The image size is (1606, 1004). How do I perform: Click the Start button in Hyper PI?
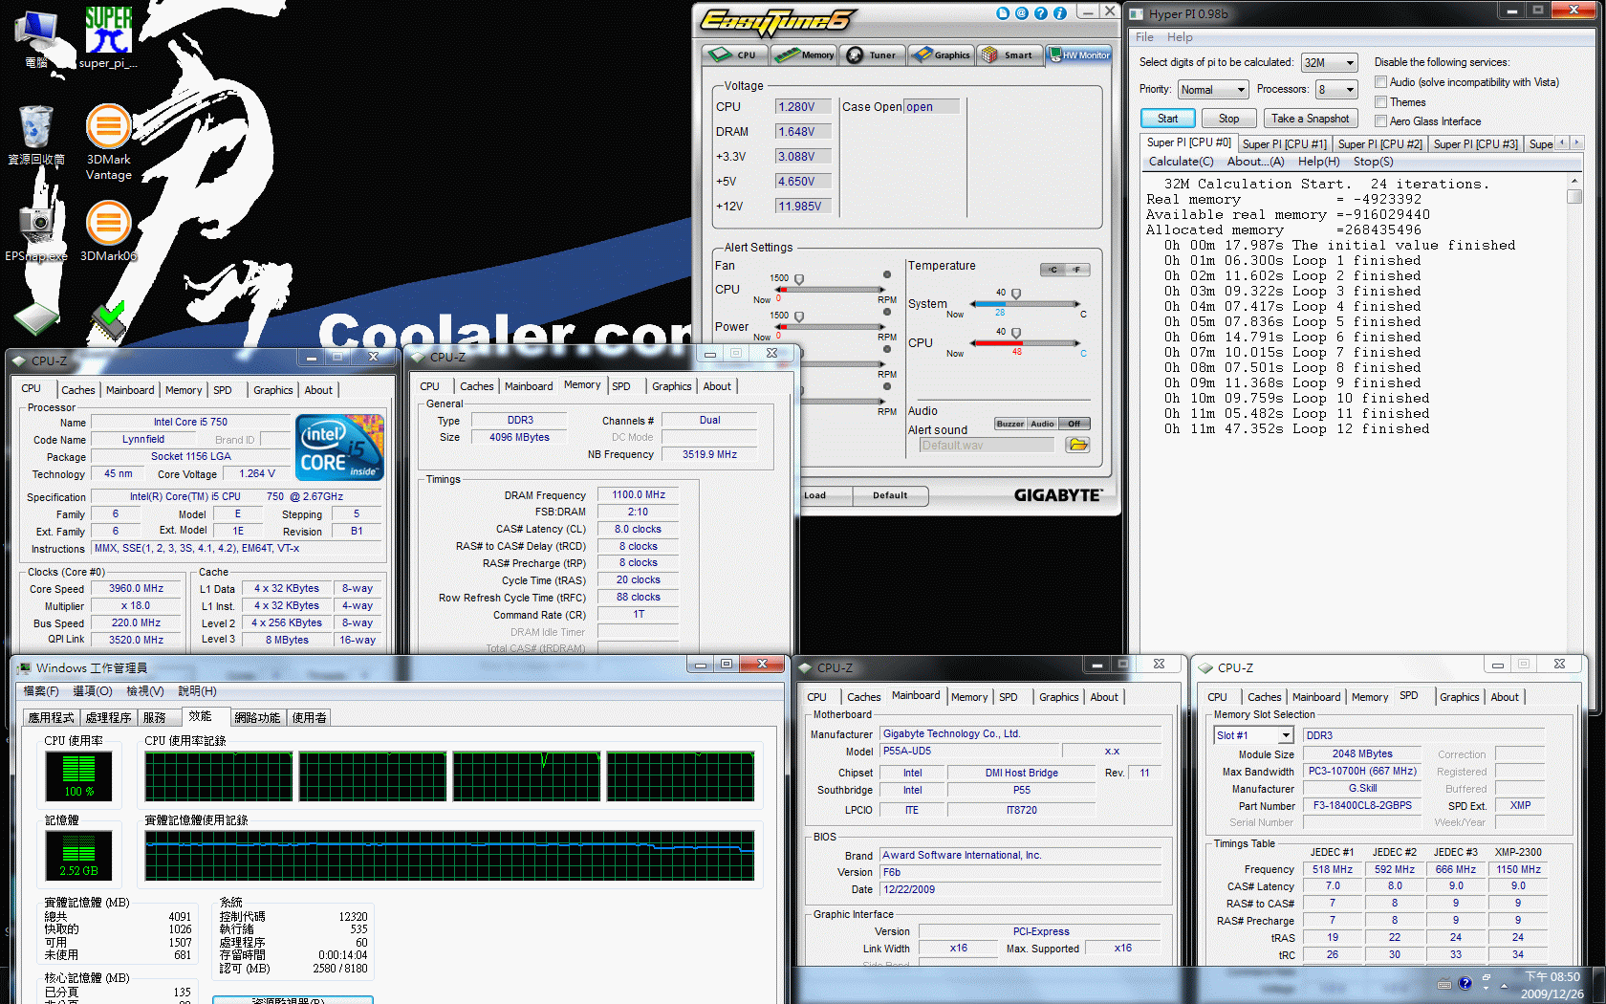(1167, 119)
